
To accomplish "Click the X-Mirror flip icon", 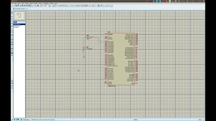I will (12, 86).
